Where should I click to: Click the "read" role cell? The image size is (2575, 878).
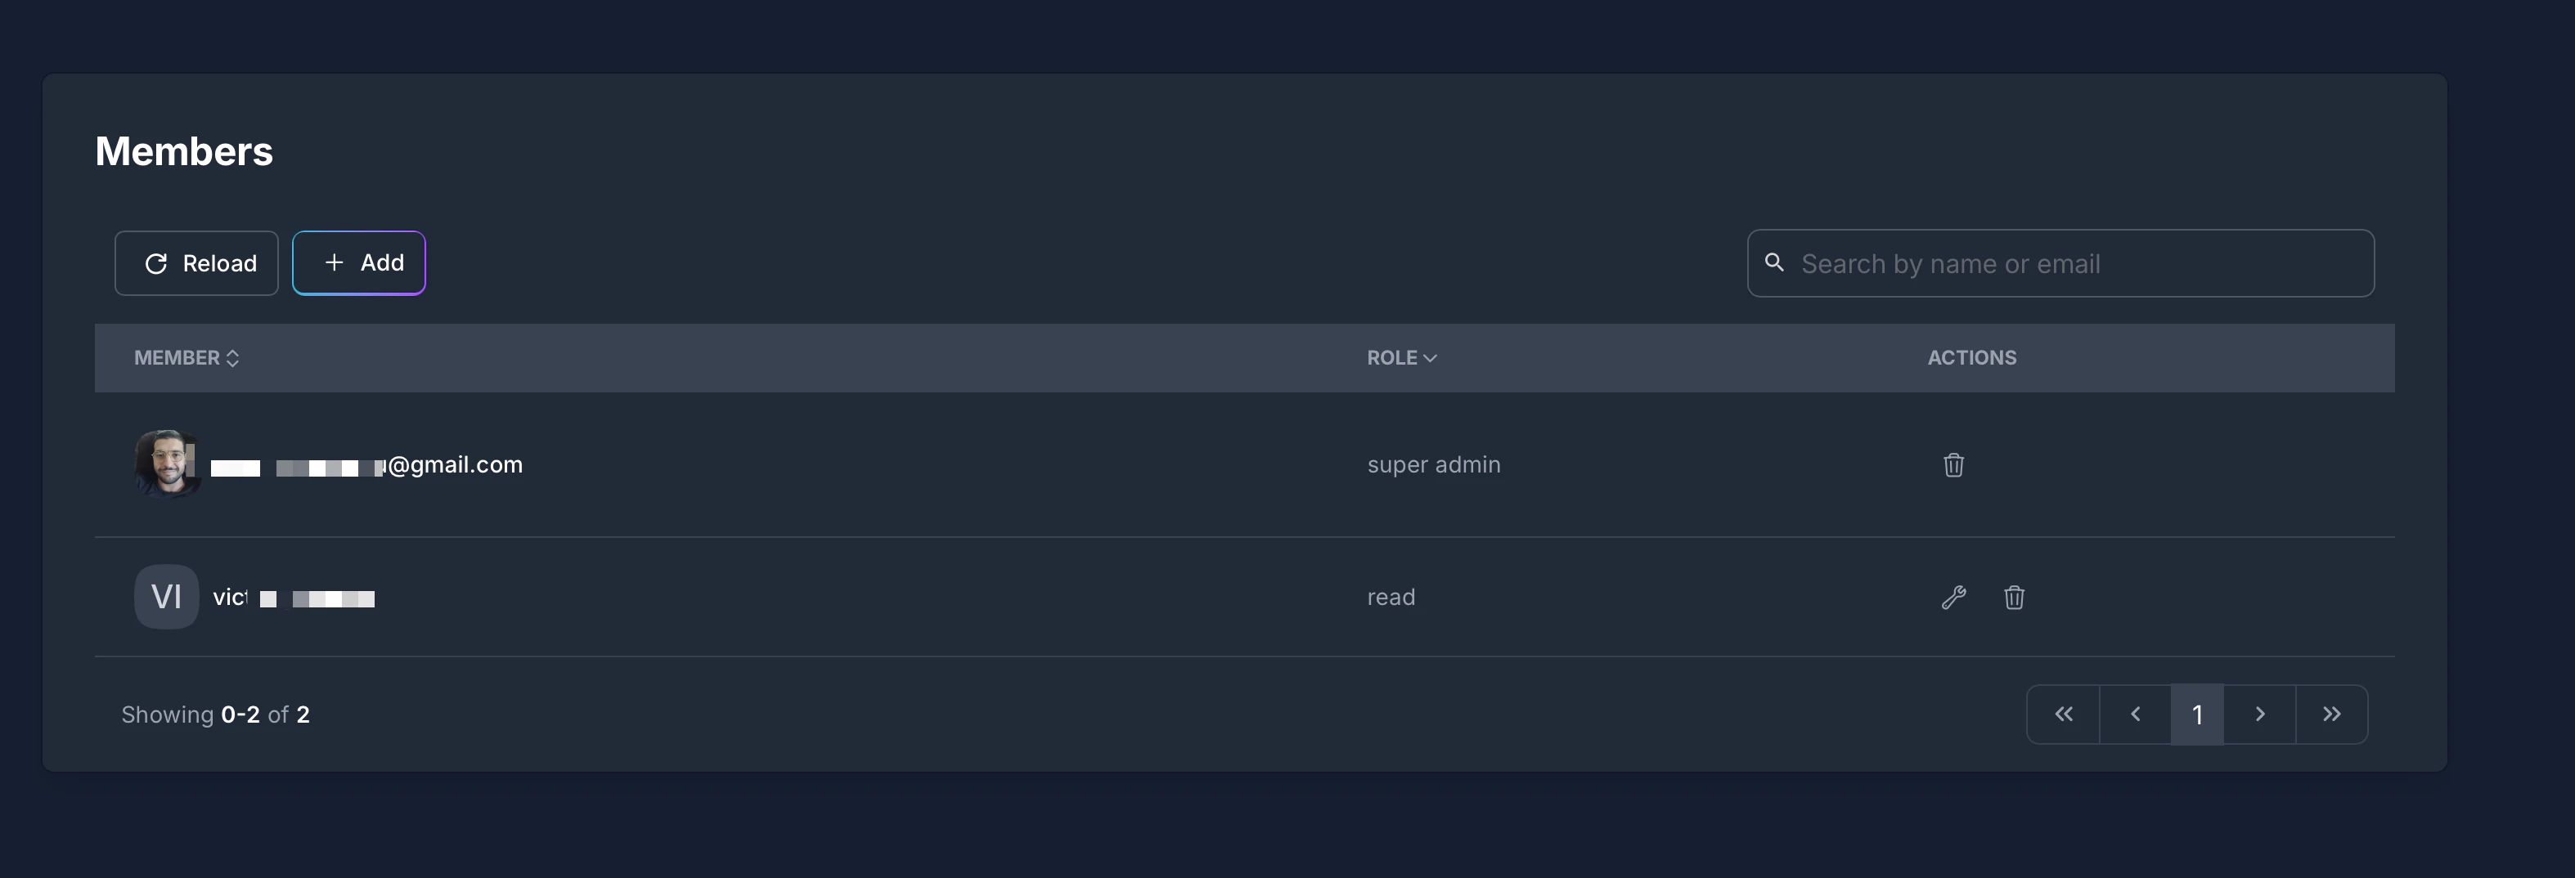point(1391,598)
